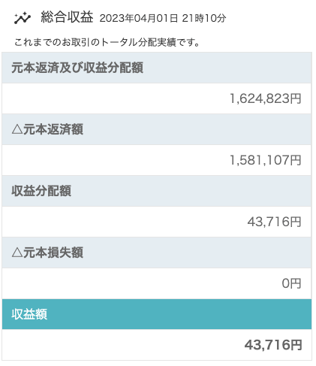
Task: Click the timestamp 2023年04月01日 21時10分
Action: 163,18
